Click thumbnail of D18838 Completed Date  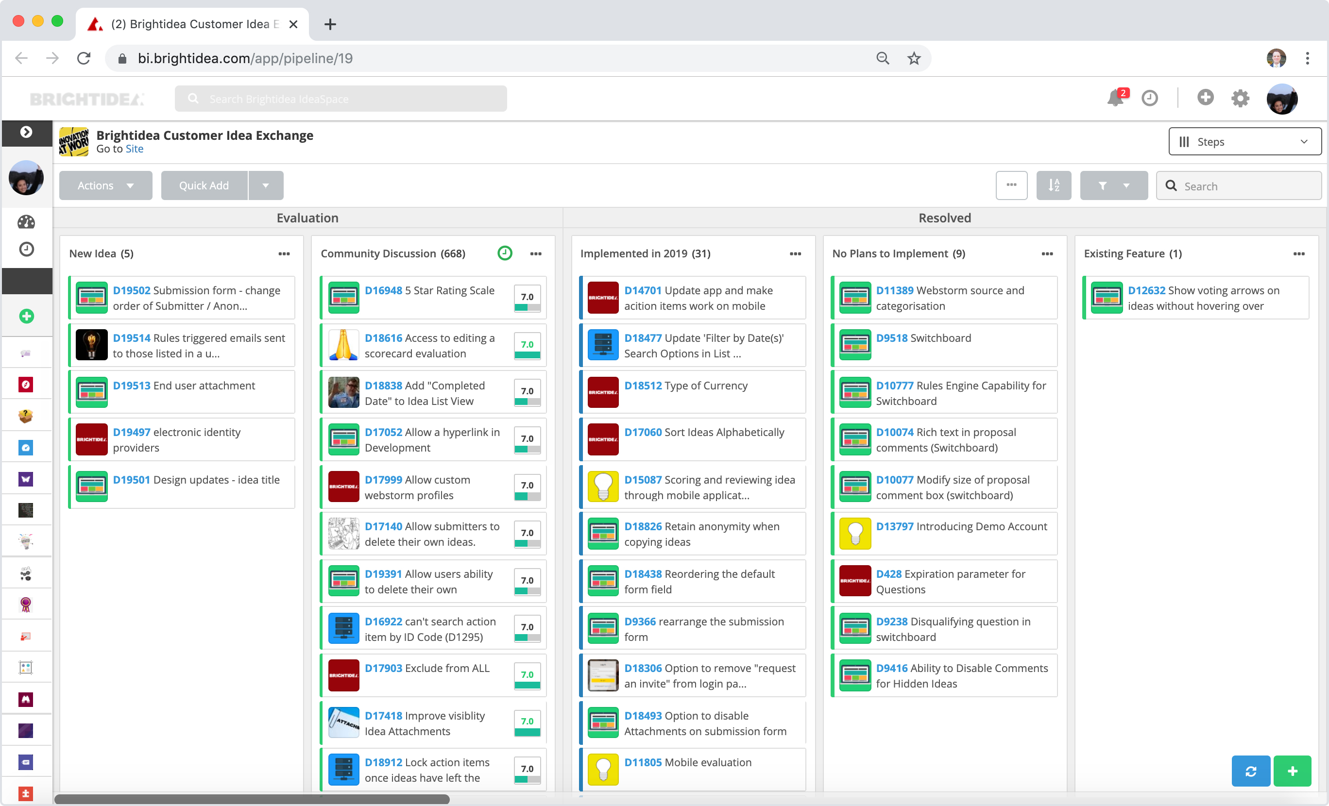tap(343, 392)
